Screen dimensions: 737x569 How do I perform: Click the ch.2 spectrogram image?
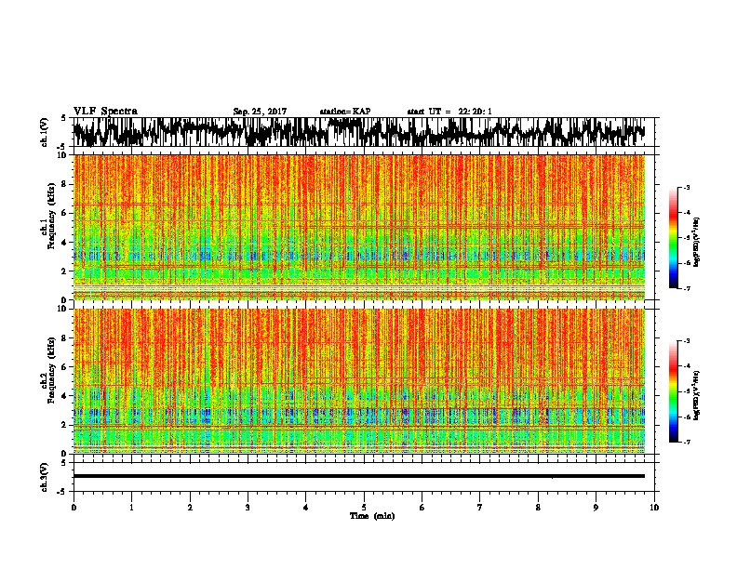358,381
